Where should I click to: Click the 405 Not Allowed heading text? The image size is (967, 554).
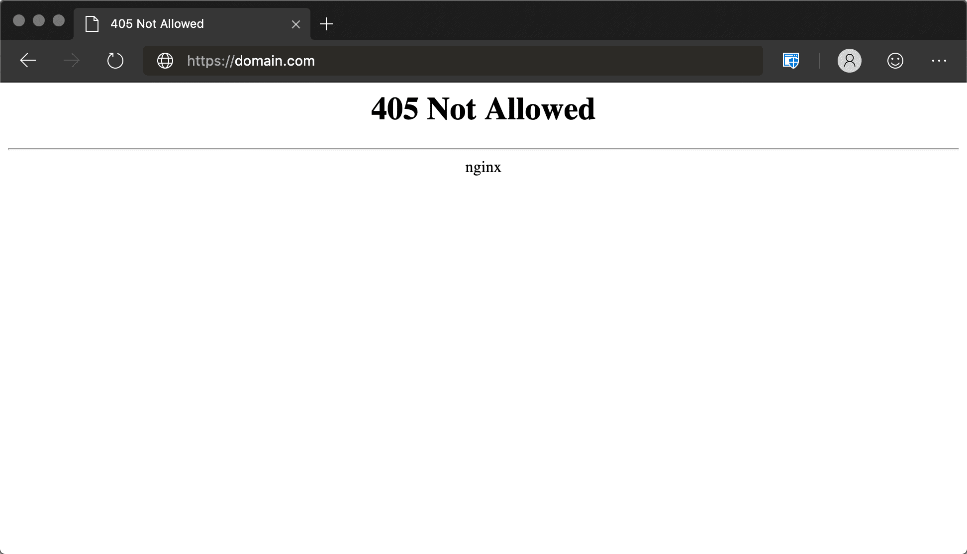[483, 109]
